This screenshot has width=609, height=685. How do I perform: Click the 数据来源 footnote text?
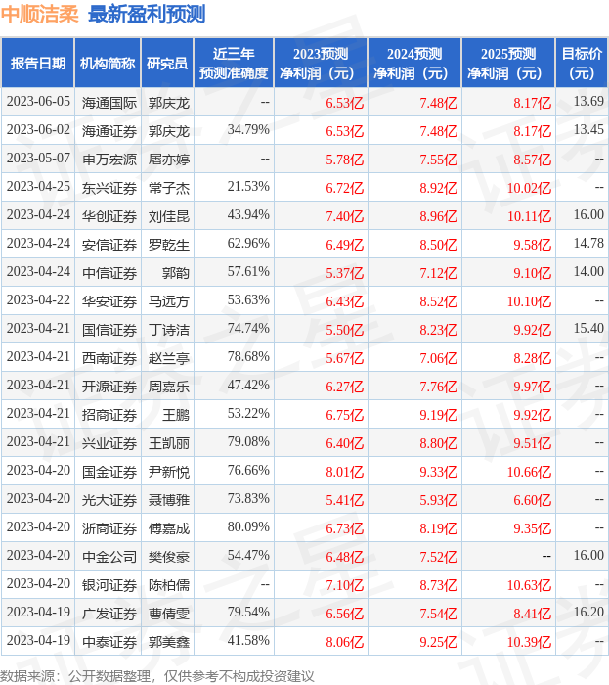[x=157, y=676]
